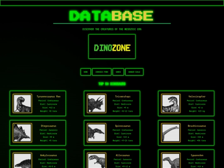The width and height of the screenshot is (224, 168).
Task: Open the Ankylosaurus thumbnail image
Action: click(x=22, y=161)
